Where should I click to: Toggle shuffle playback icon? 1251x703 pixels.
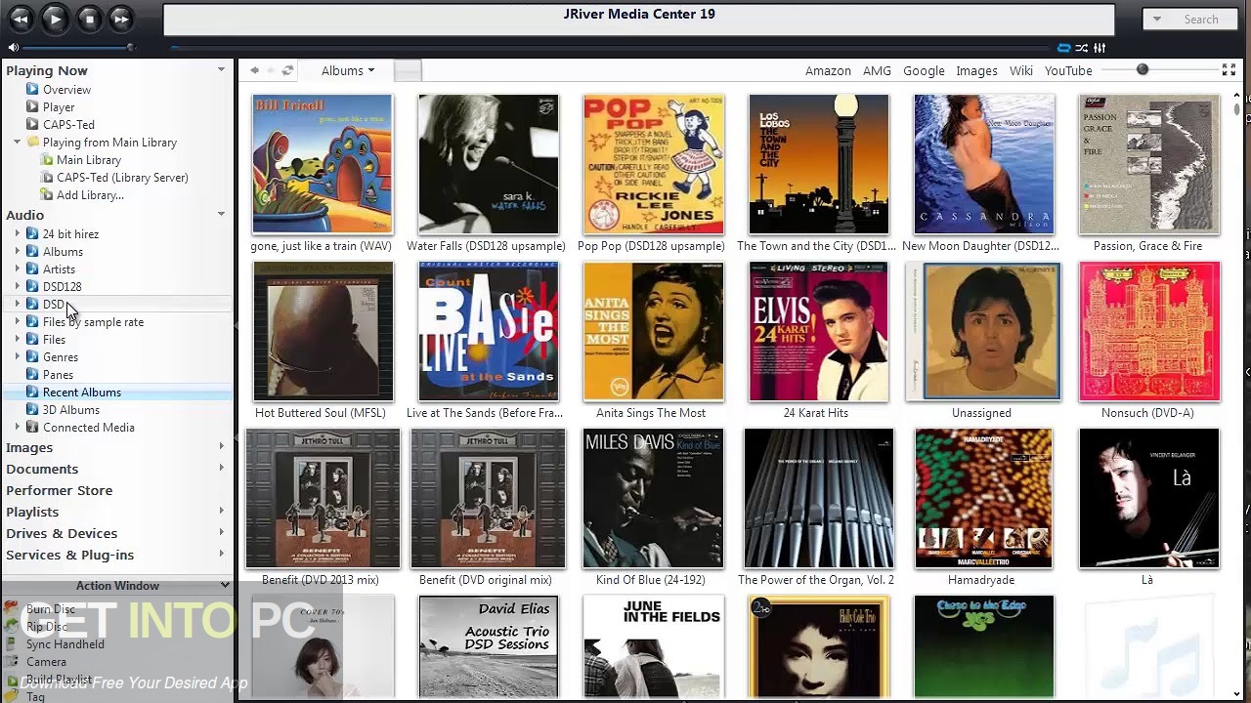coord(1082,48)
